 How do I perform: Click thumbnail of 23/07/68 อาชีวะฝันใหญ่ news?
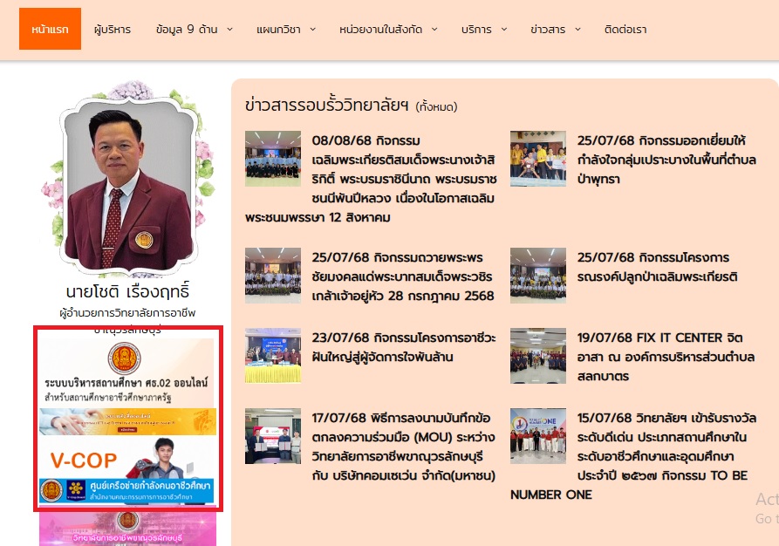pyautogui.click(x=273, y=356)
